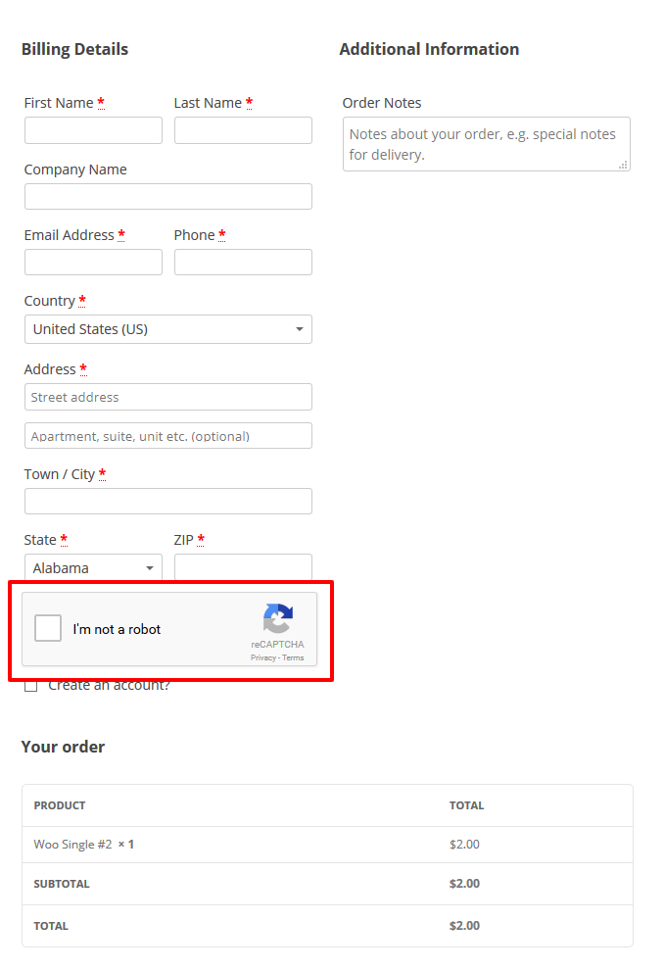Click the Woo Single #2 product row
Screen dimensions: 664x971
tap(327, 845)
